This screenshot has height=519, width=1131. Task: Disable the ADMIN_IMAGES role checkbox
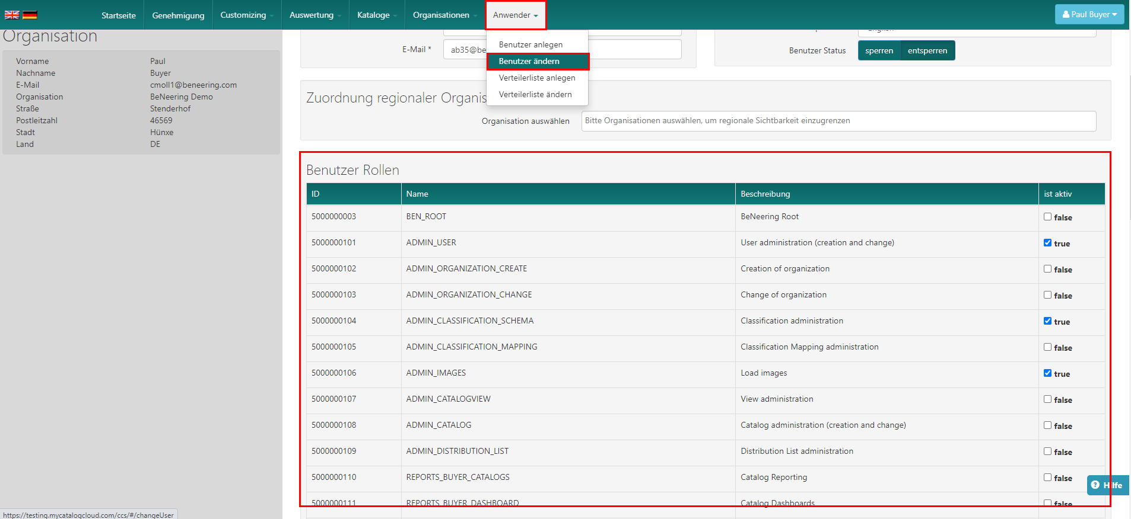click(1047, 373)
